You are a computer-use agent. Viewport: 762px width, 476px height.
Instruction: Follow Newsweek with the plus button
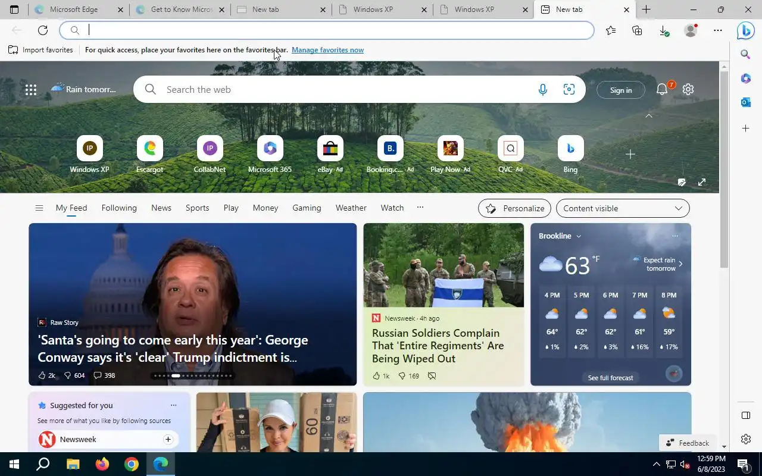(x=168, y=439)
